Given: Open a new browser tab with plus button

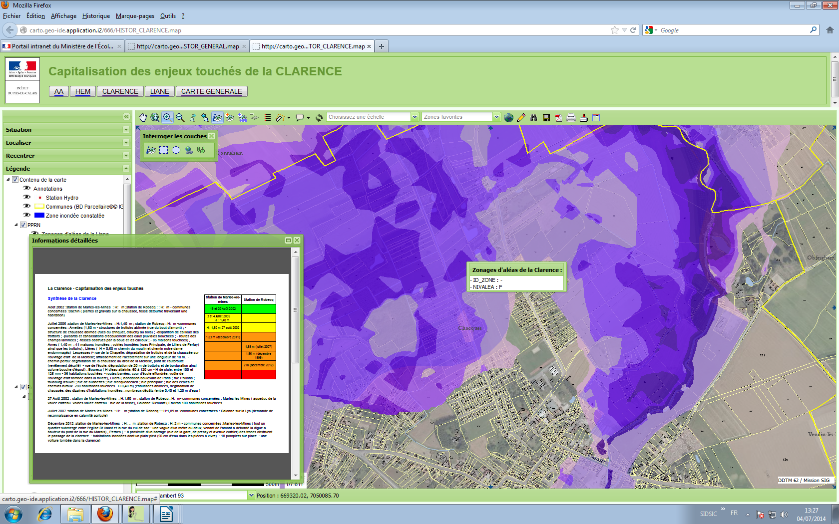Looking at the screenshot, I should (x=382, y=46).
